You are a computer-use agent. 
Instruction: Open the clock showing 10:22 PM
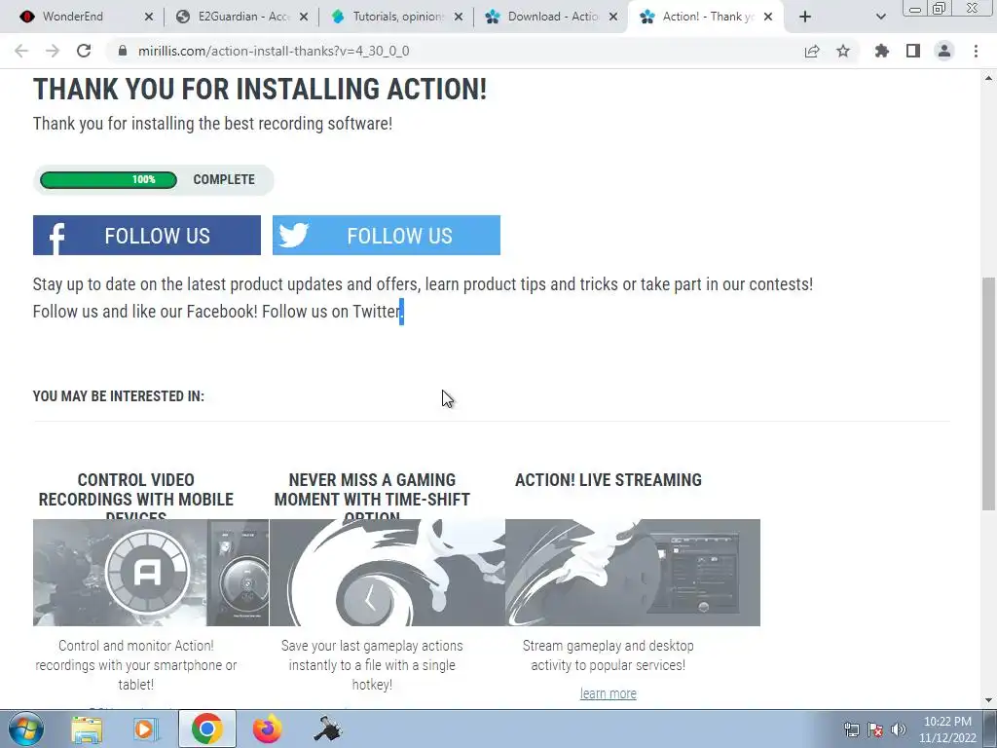[947, 729]
